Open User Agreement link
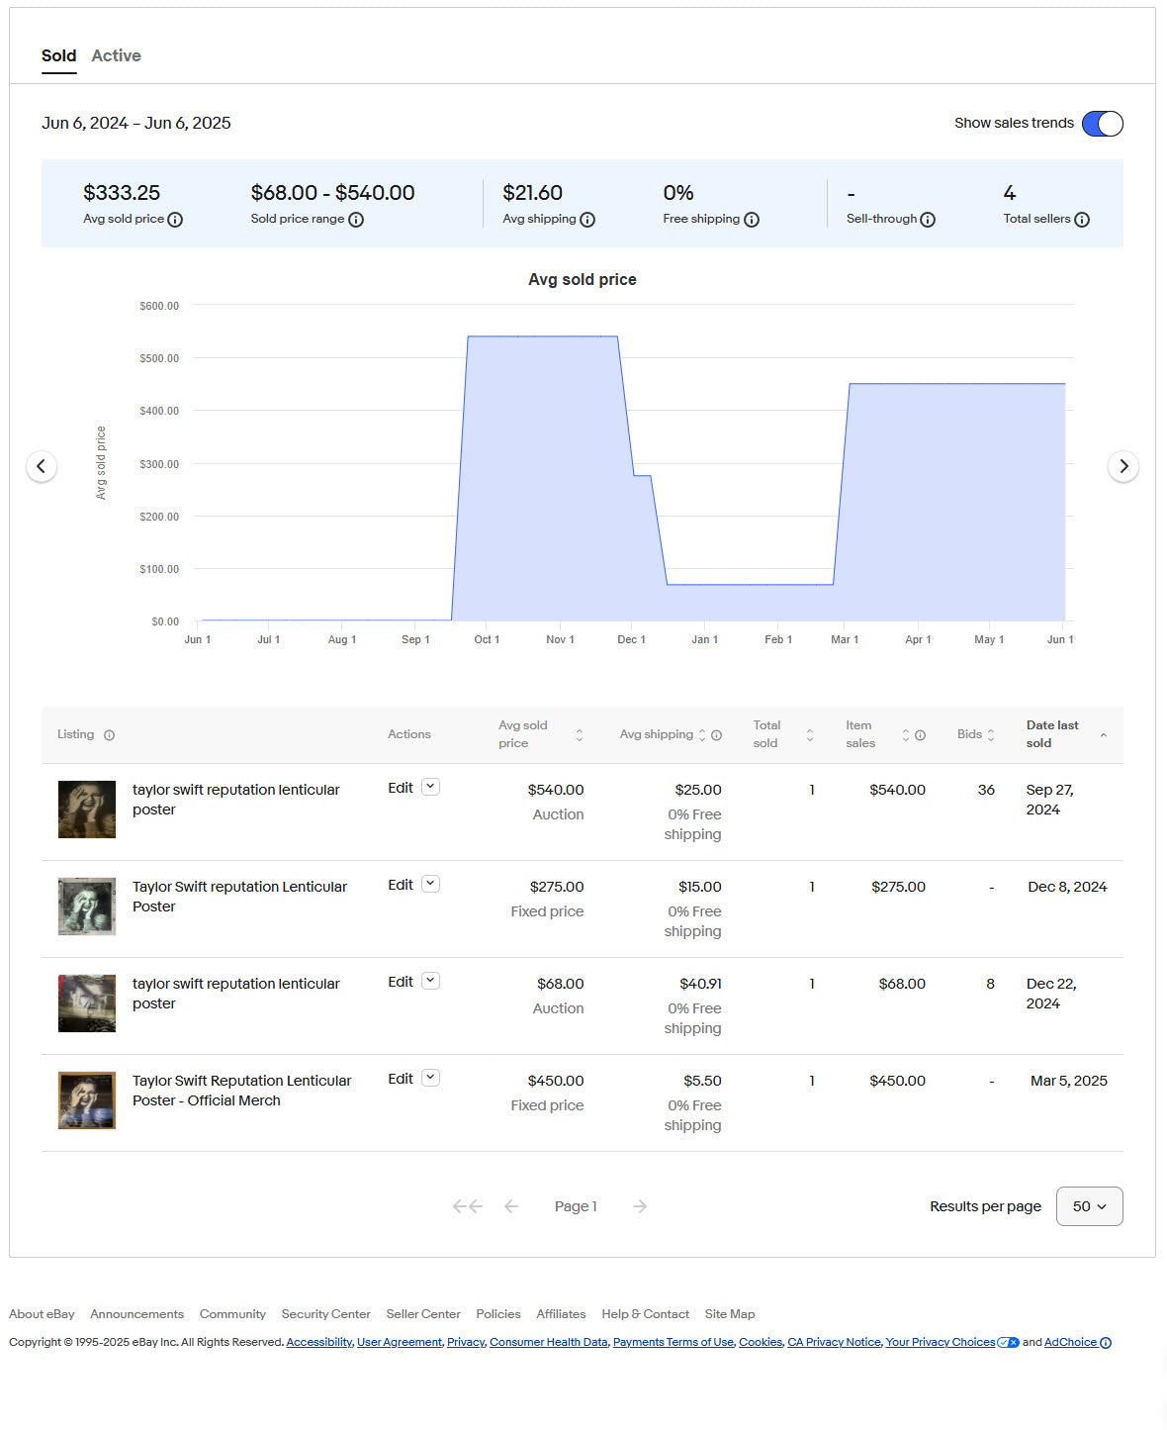 [400, 1343]
